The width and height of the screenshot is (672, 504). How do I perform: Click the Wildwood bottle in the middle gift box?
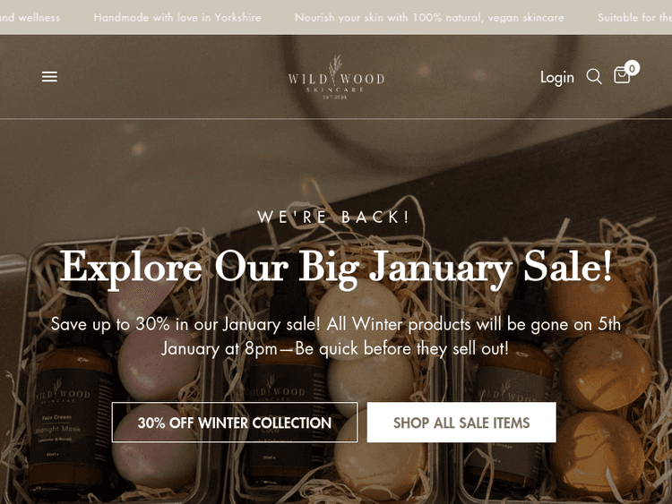(285, 409)
